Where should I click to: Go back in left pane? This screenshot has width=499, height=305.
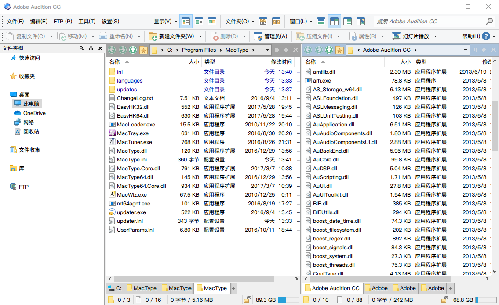pos(112,50)
